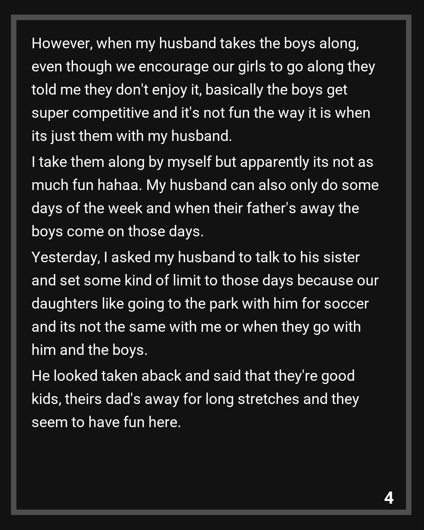Click the word "However" at the top
The image size is (424, 530).
click(62, 43)
